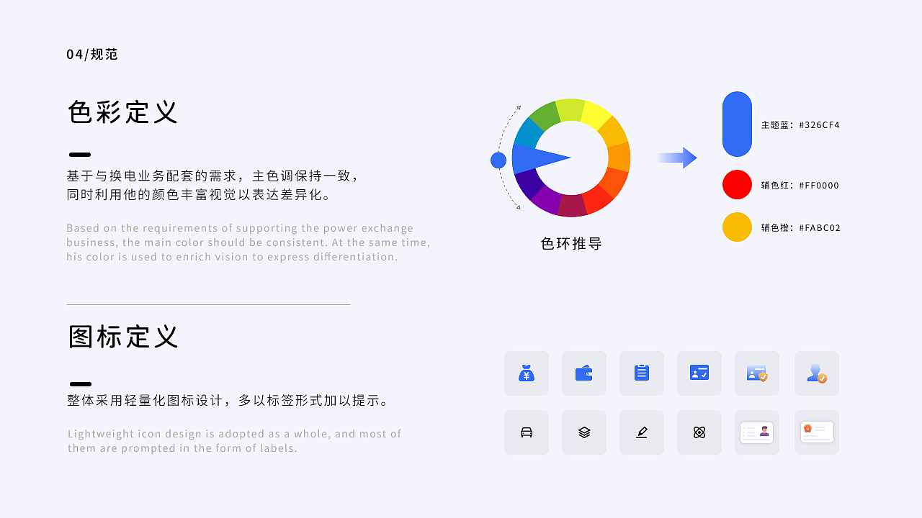This screenshot has width=922, height=518.
Task: Select the blue wallet icon
Action: pos(584,373)
